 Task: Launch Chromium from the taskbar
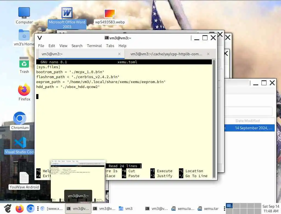pos(31,208)
